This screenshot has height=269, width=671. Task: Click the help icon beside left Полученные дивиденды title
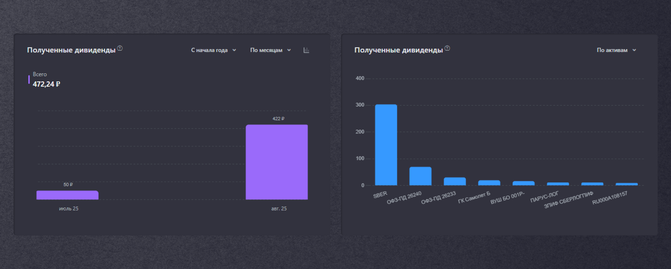point(120,48)
